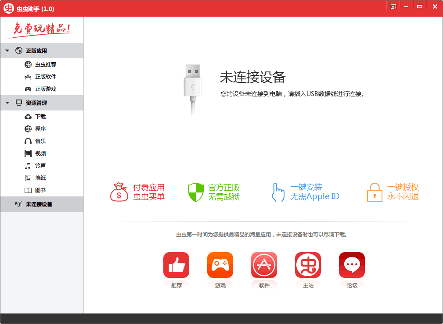Click the 论坛 label text

coord(352,285)
